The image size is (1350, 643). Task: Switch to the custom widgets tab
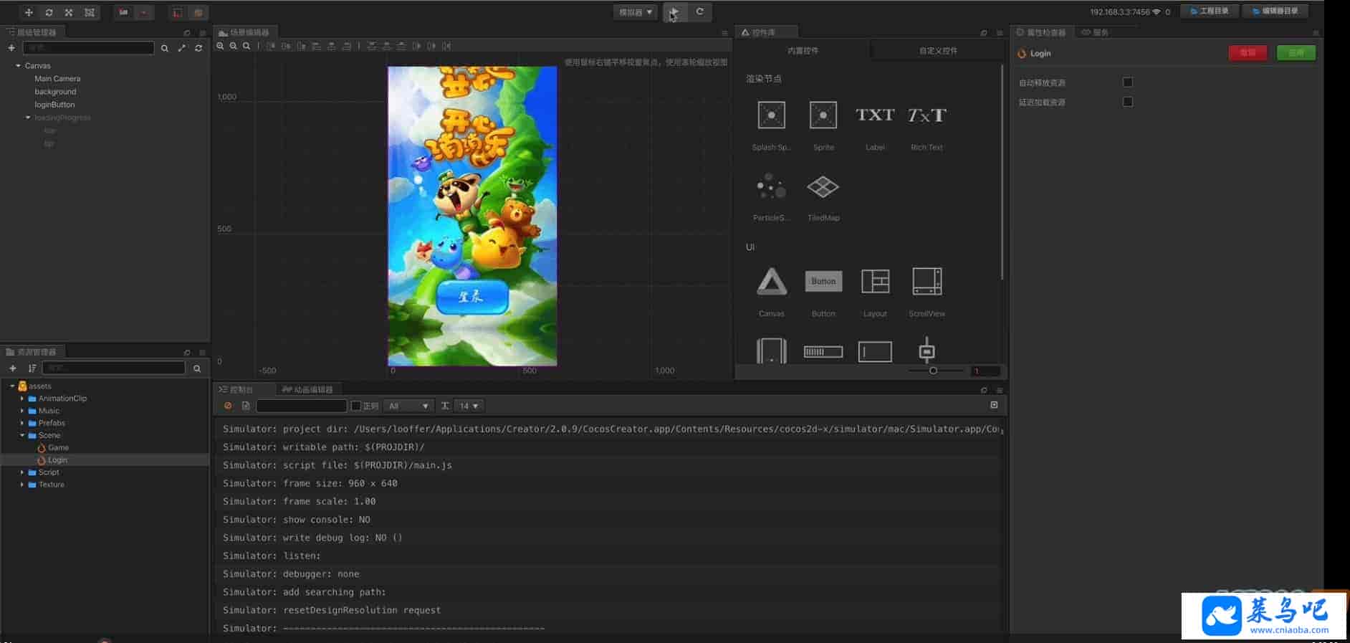point(938,51)
